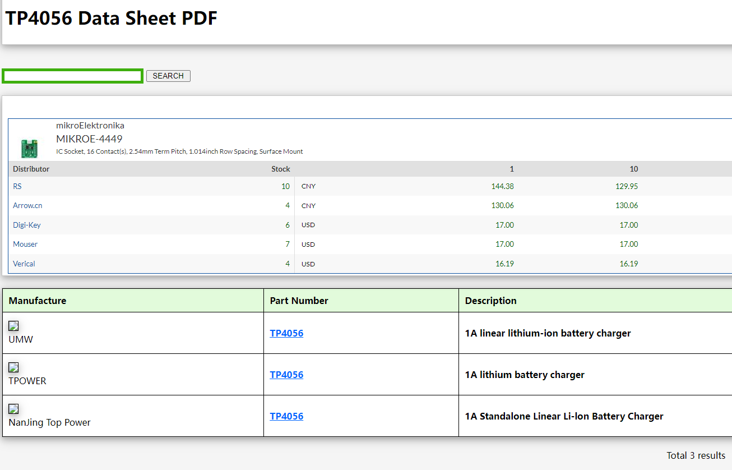Open the UMW TP4056 part link
Viewport: 732px width, 470px height.
(x=286, y=333)
